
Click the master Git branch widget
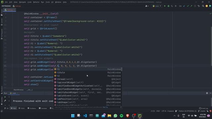click(202, 111)
